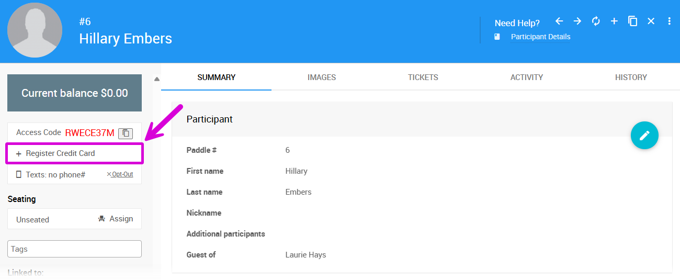Switch to the Images tab
680x280 pixels.
[322, 77]
